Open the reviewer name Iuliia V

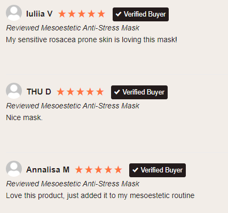pos(40,14)
